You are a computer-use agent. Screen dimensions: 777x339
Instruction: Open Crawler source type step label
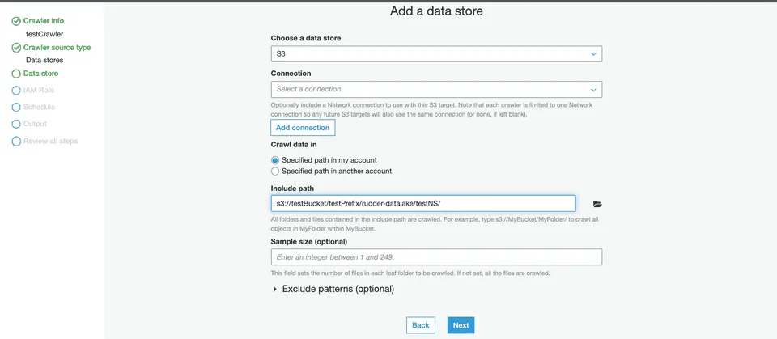(x=57, y=48)
